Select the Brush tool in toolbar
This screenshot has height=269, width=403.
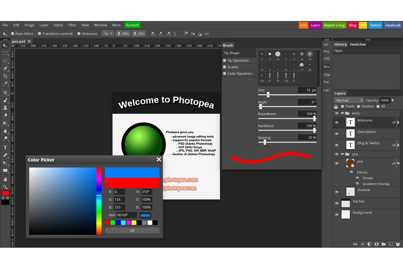(x=5, y=100)
